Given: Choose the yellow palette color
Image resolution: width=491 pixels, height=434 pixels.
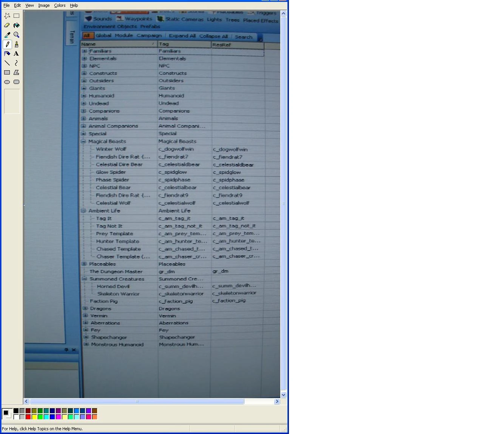Looking at the screenshot, I should (34, 417).
